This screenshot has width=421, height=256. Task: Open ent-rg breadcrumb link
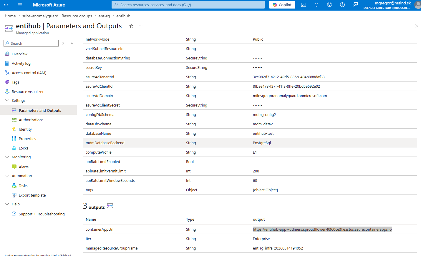pos(104,16)
